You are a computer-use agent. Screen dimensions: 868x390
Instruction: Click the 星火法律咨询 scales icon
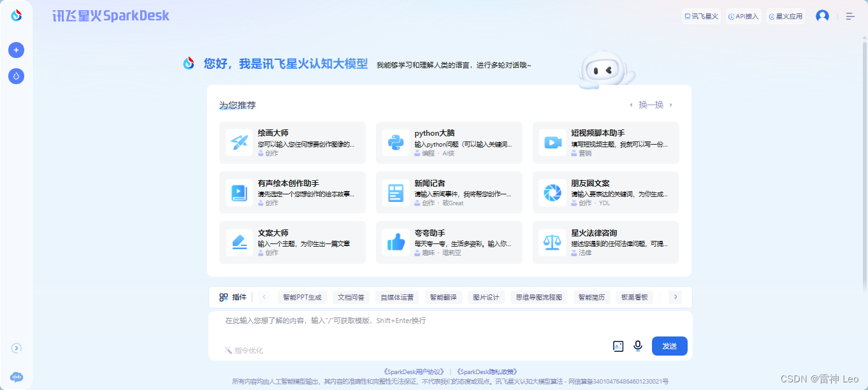point(552,242)
